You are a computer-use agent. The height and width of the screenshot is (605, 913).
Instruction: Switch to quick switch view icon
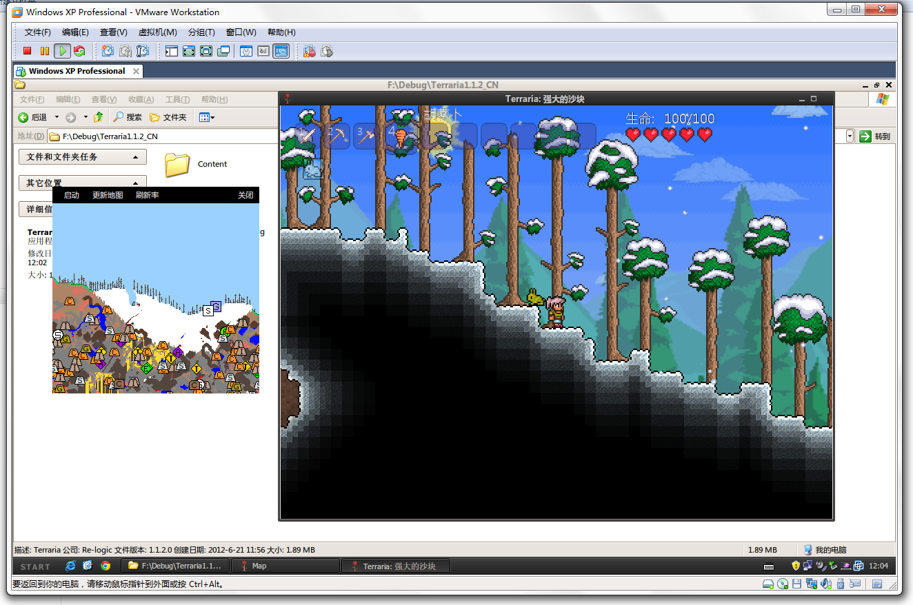[189, 51]
